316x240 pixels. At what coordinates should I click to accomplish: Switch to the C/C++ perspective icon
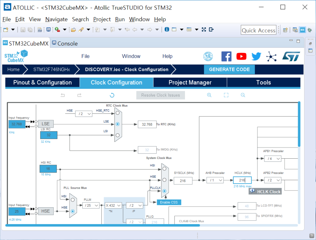click(x=295, y=30)
